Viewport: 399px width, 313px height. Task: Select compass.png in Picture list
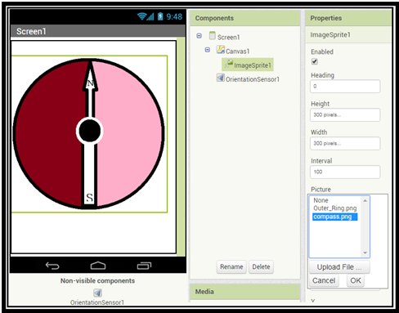[x=334, y=217]
